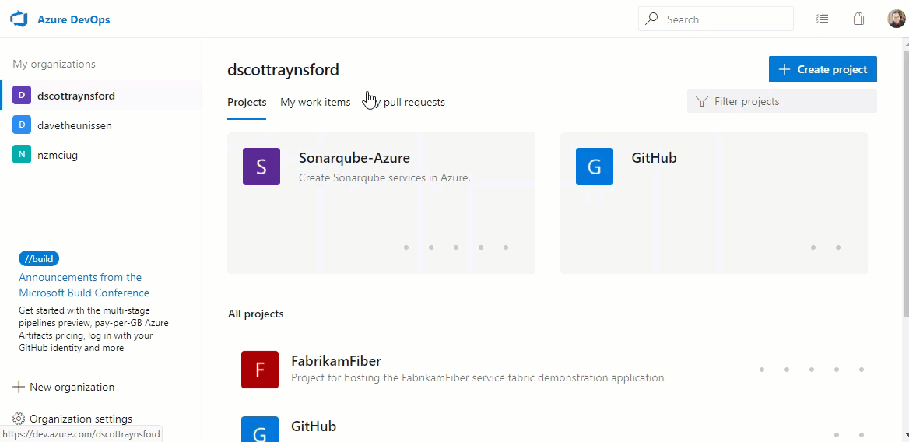Screen dimensions: 909x442
Task: Click the 'All projects' heading
Action: (x=255, y=314)
